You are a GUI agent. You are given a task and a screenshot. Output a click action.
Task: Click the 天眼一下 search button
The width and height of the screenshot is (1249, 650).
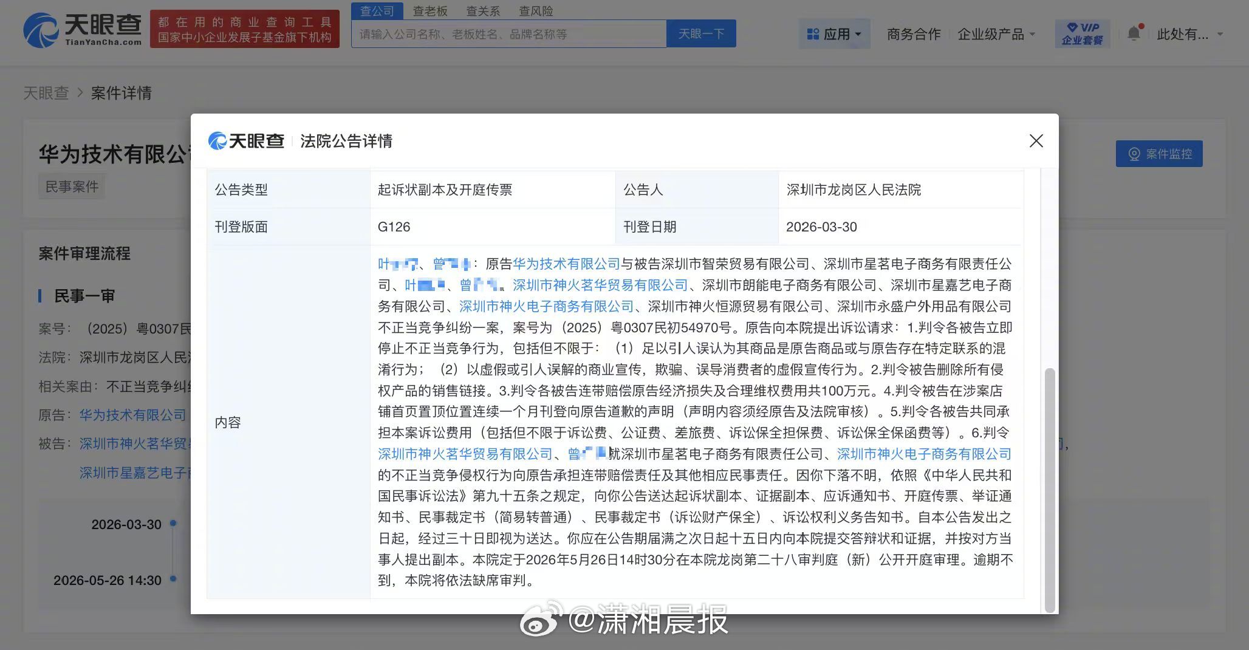(x=701, y=33)
